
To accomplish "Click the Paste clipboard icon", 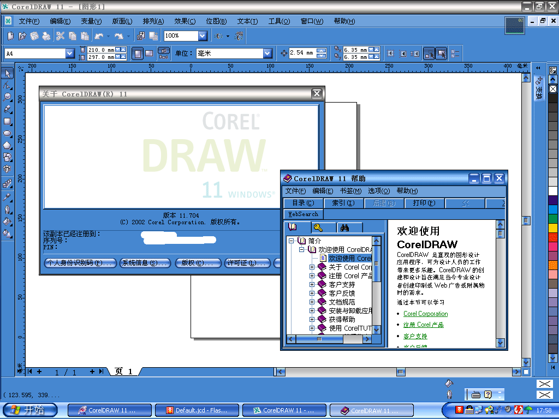I will [85, 35].
